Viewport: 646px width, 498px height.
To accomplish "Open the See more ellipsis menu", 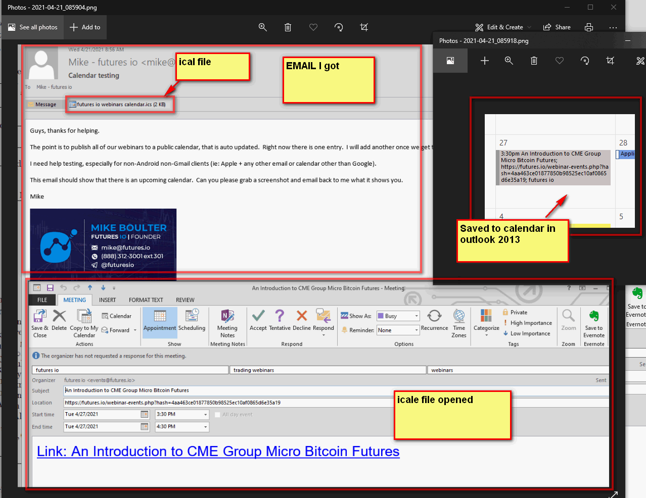I will (613, 27).
